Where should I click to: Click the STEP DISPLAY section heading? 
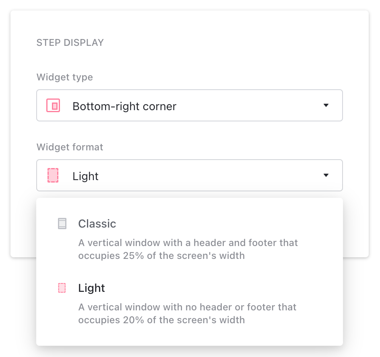pos(70,43)
